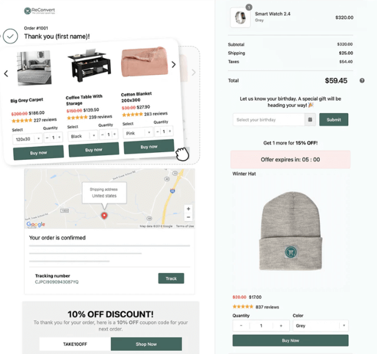
Task: Open the Smart Watch 2.4 thumbnail
Action: point(240,17)
